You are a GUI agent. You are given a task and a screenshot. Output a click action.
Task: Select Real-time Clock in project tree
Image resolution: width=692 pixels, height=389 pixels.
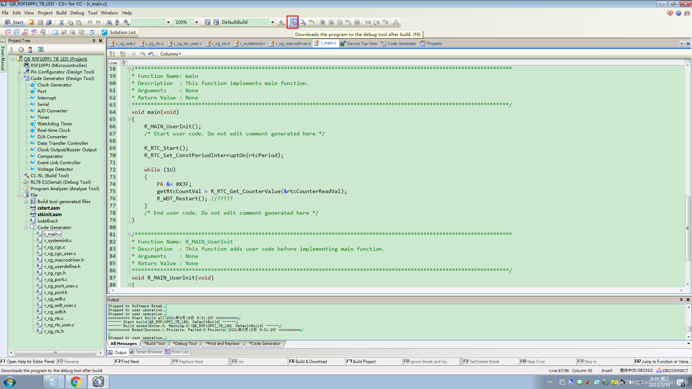[x=54, y=130]
